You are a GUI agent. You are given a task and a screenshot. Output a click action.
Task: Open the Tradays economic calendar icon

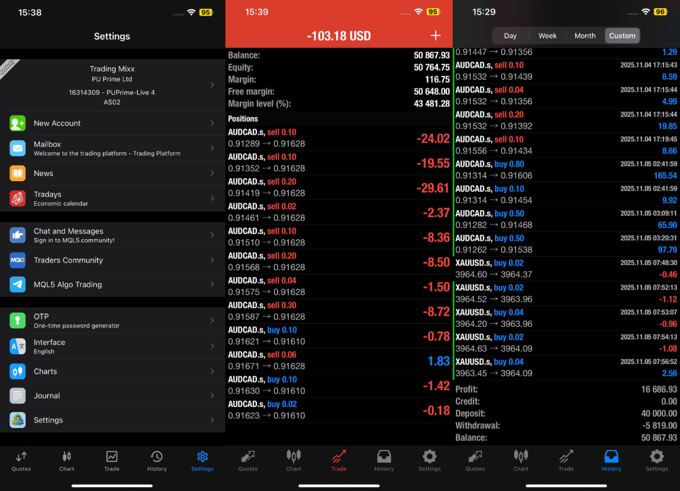pos(18,198)
